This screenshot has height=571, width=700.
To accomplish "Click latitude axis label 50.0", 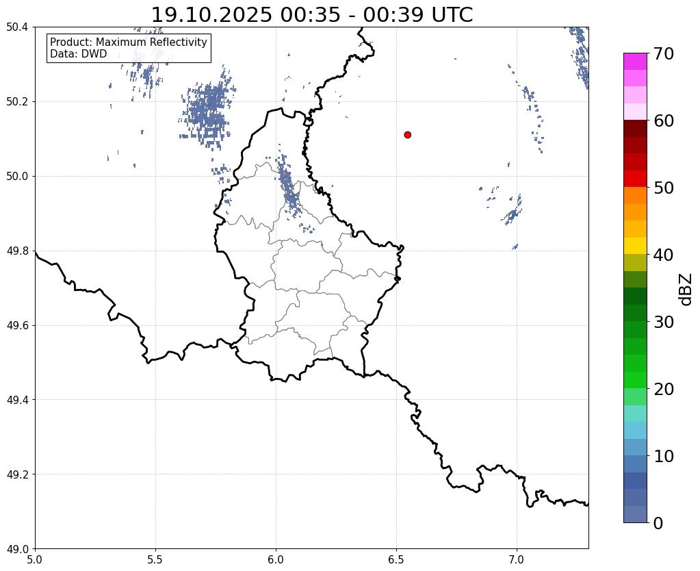I will coord(17,177).
